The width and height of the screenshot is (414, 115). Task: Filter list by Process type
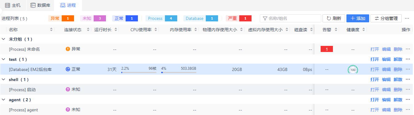point(161,18)
